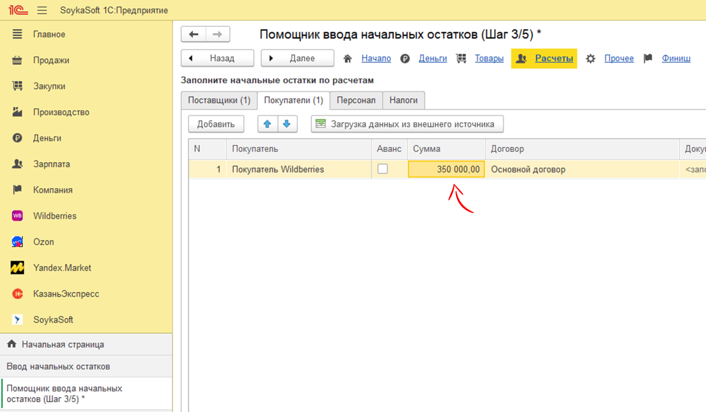Click the SoykaSoft logo icon
706x412 pixels.
17,320
